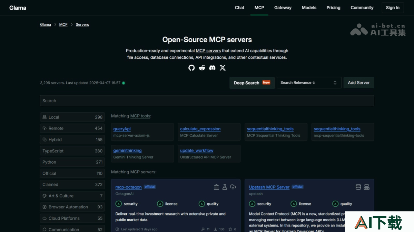The height and width of the screenshot is (232, 414).
Task: Click the Art & Culture palette icon
Action: [x=45, y=196]
